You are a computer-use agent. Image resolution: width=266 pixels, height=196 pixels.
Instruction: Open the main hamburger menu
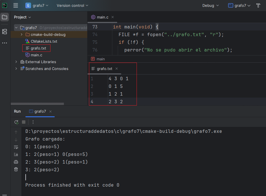(16, 5)
